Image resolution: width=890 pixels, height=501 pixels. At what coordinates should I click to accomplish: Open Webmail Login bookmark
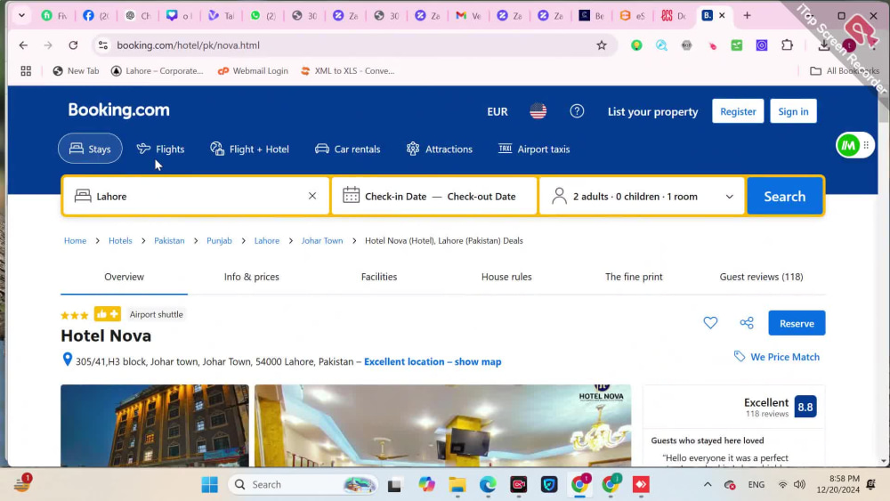pyautogui.click(x=253, y=71)
